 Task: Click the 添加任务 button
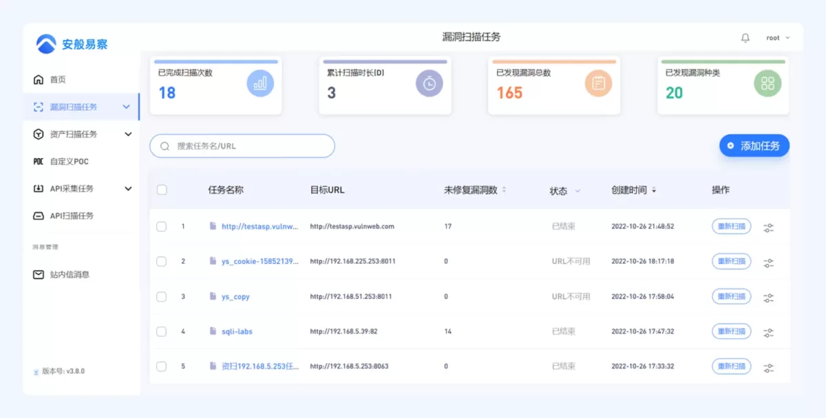754,146
